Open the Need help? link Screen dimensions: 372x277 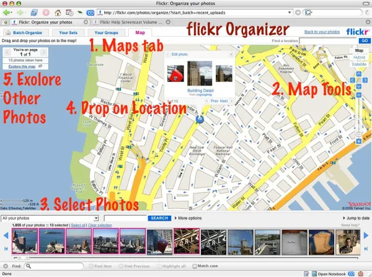point(350,225)
